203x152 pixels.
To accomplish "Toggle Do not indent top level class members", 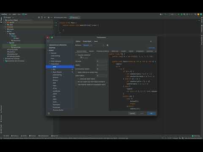I will tap(76, 82).
